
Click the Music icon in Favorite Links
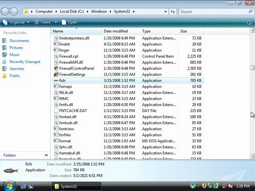pyautogui.click(x=4, y=55)
